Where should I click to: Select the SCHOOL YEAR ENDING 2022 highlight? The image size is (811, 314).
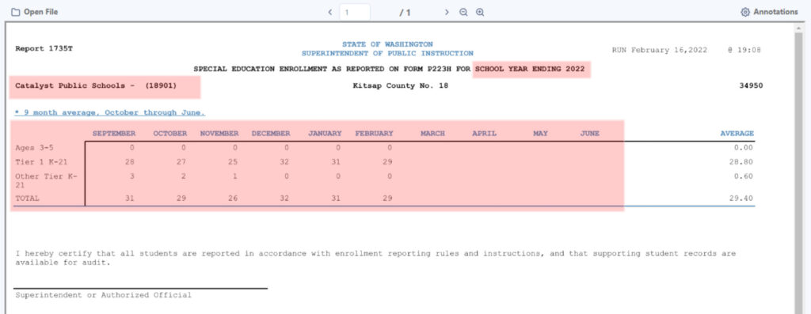pyautogui.click(x=531, y=69)
